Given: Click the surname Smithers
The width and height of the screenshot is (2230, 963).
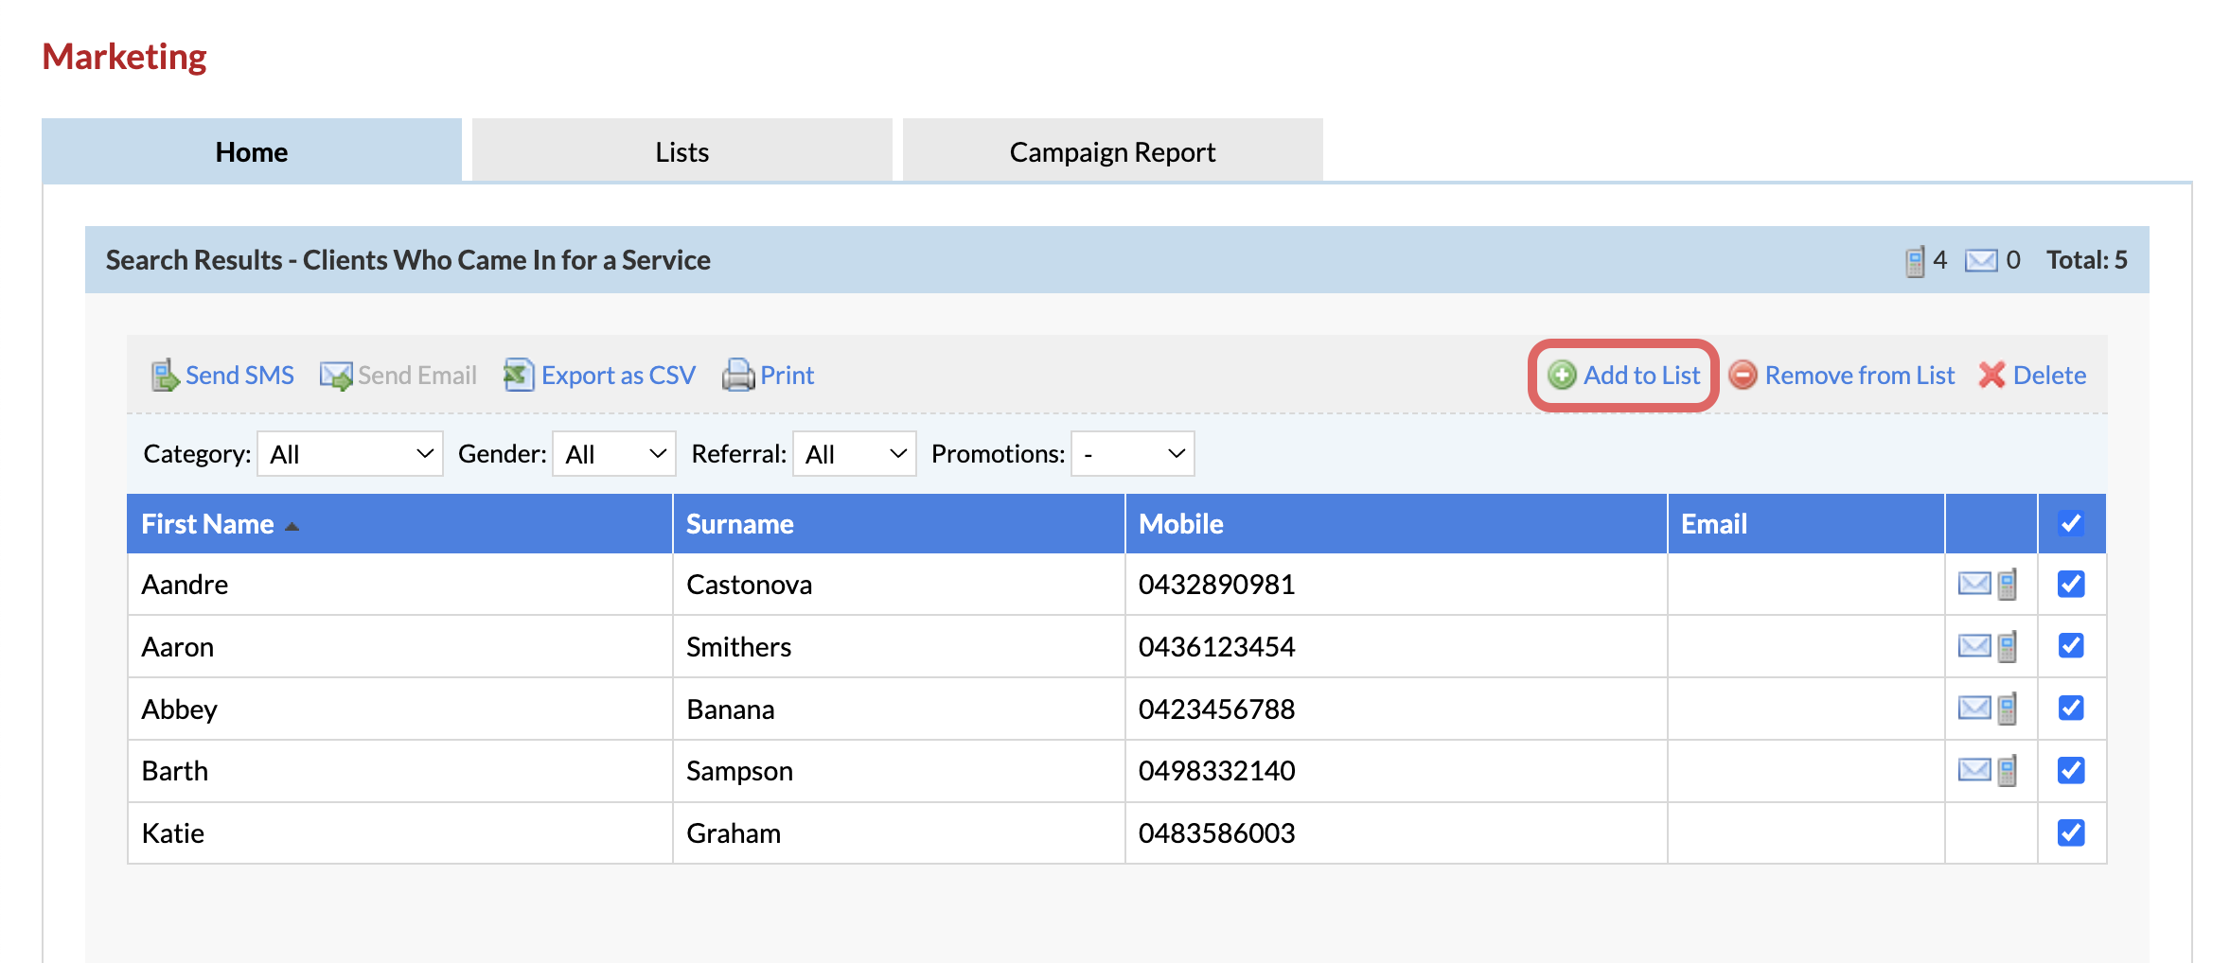Looking at the screenshot, I should [739, 647].
